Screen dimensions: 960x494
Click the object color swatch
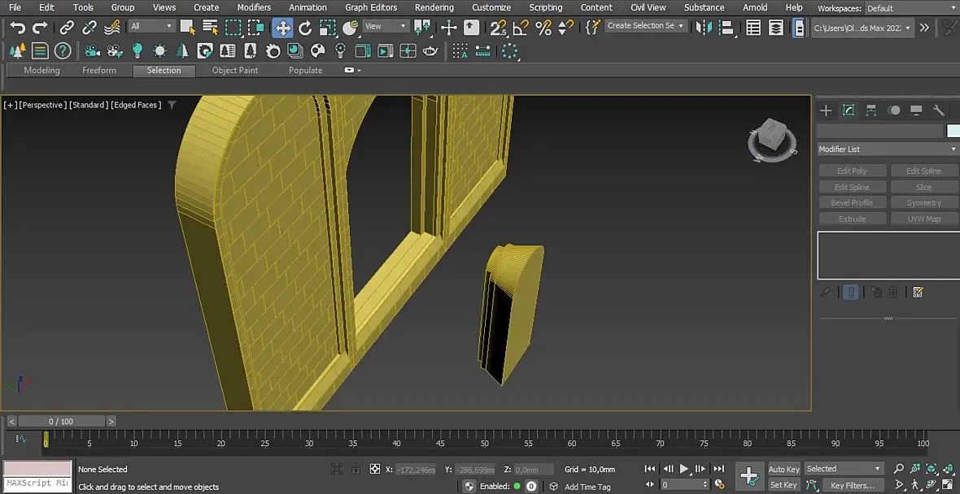[953, 131]
